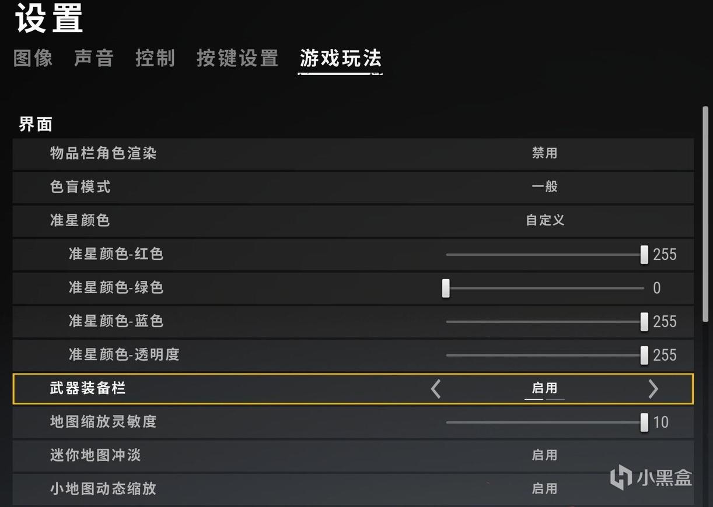The image size is (713, 507).
Task: Click the 准星颜色-透明度 slider handle
Action: click(644, 355)
